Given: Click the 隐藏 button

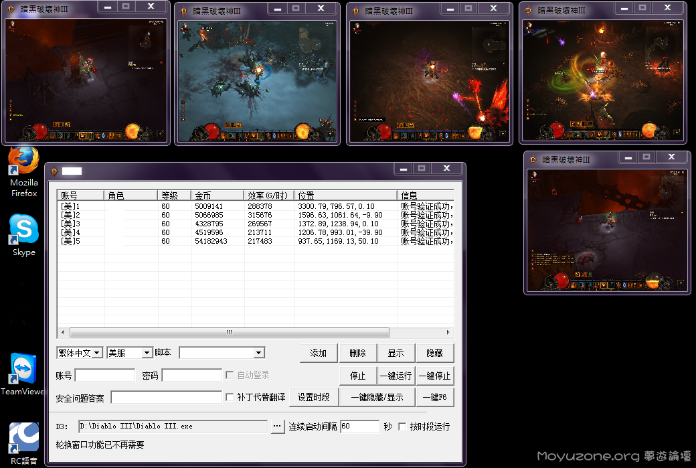Looking at the screenshot, I should coord(434,353).
